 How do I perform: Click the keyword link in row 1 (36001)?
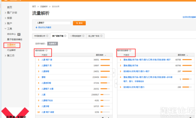[x=47, y=60]
